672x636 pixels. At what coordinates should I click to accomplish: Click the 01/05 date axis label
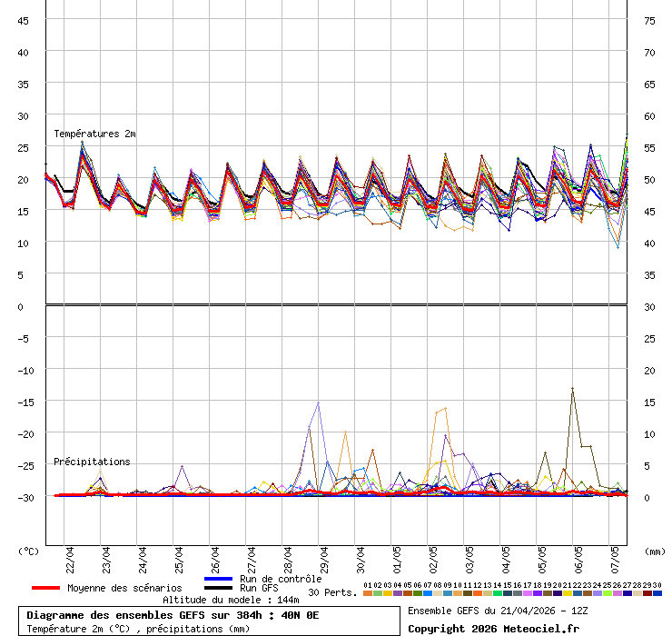point(397,556)
